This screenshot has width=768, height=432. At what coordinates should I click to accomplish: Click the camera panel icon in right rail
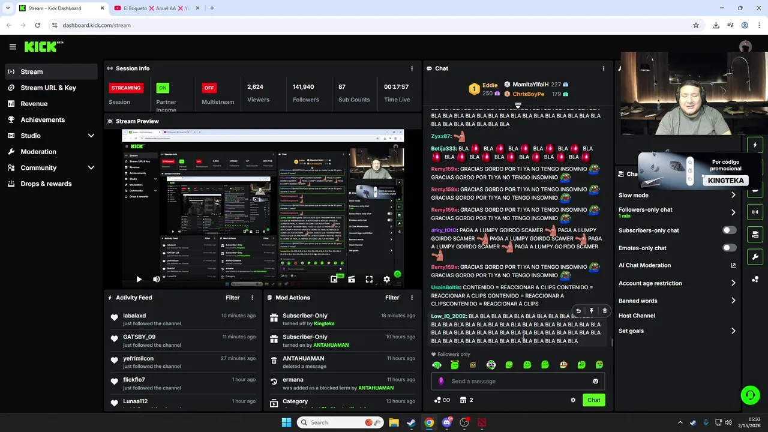point(755,235)
